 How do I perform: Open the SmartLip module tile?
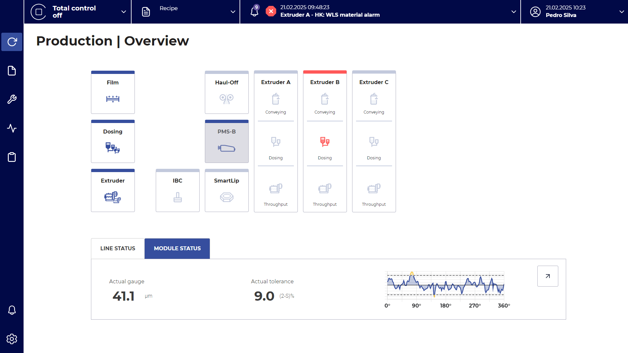pos(226,190)
